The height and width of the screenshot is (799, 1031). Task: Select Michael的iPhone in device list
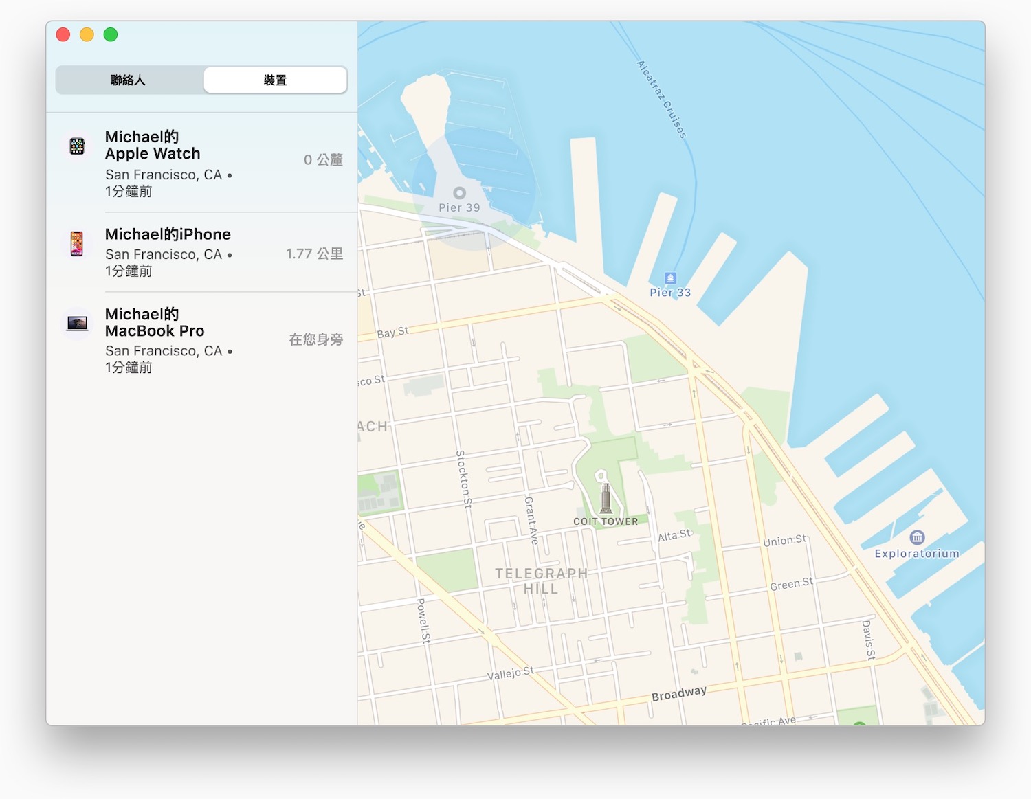tap(201, 252)
